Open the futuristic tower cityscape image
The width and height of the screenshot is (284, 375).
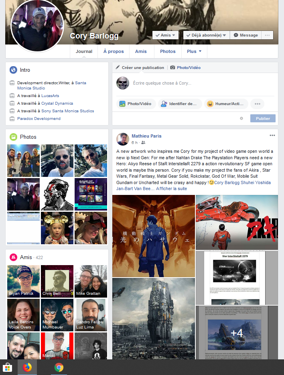[154, 318]
